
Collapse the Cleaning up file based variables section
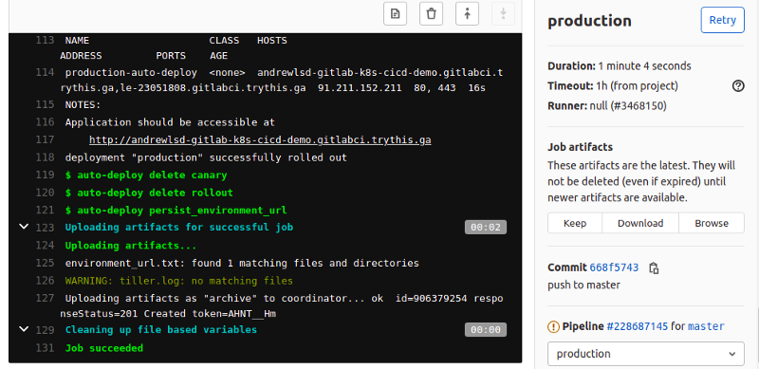click(x=24, y=329)
